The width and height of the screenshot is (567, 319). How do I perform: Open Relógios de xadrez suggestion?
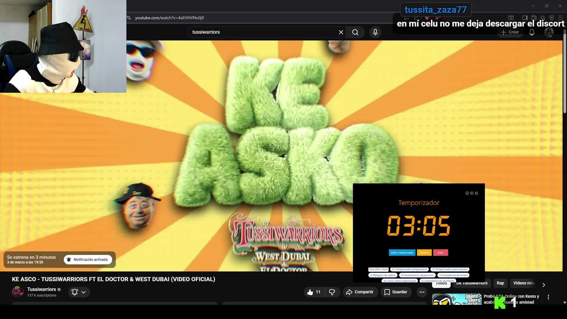coord(383,275)
